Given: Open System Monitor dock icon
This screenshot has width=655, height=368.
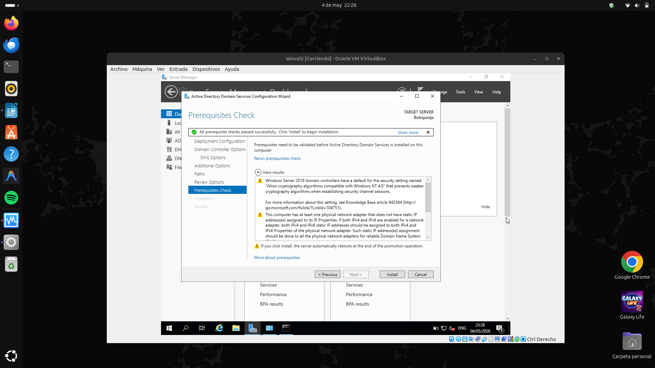Looking at the screenshot, I should point(11,220).
